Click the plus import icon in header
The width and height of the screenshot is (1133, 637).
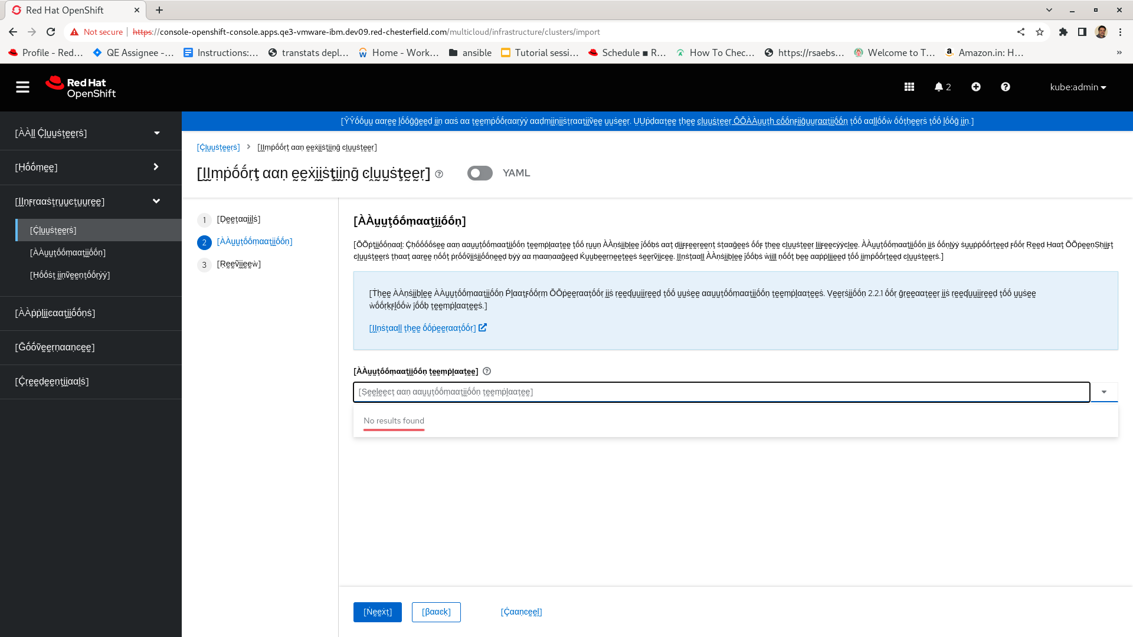[x=976, y=87]
